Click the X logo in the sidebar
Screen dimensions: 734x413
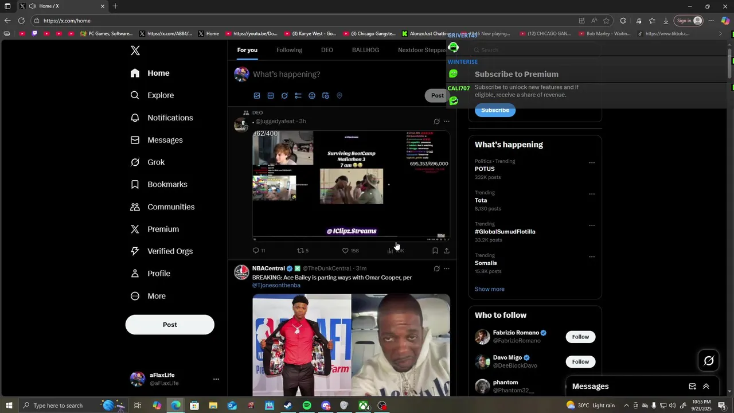coord(135,50)
